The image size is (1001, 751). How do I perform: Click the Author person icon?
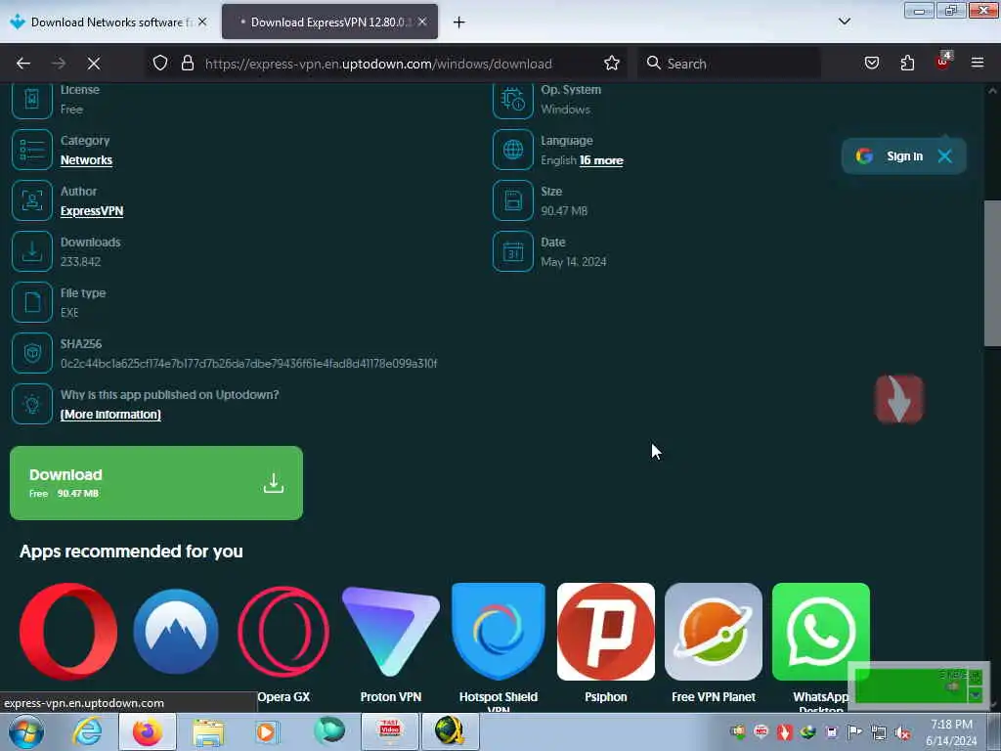pos(32,200)
